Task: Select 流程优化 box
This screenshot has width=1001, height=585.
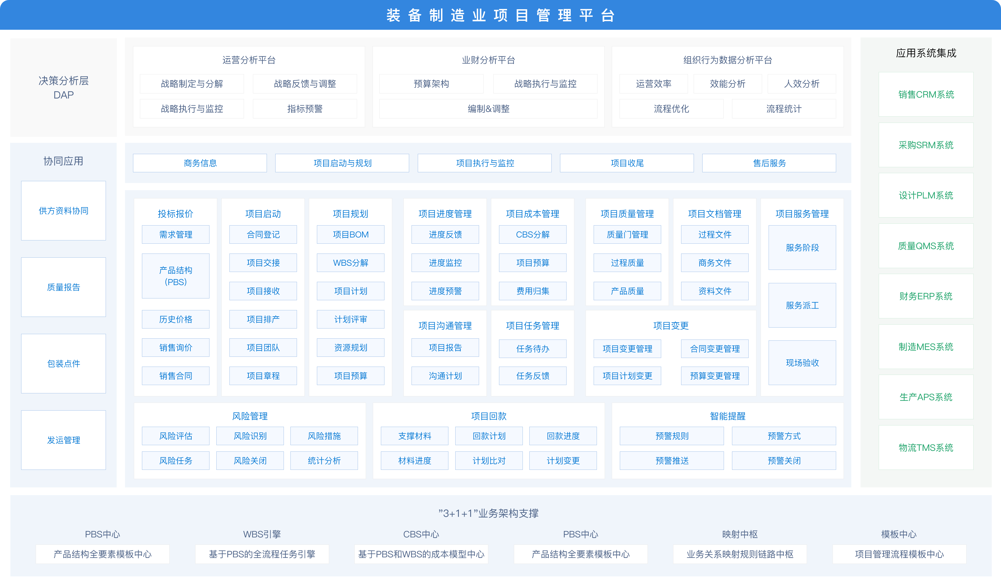Action: 671,109
